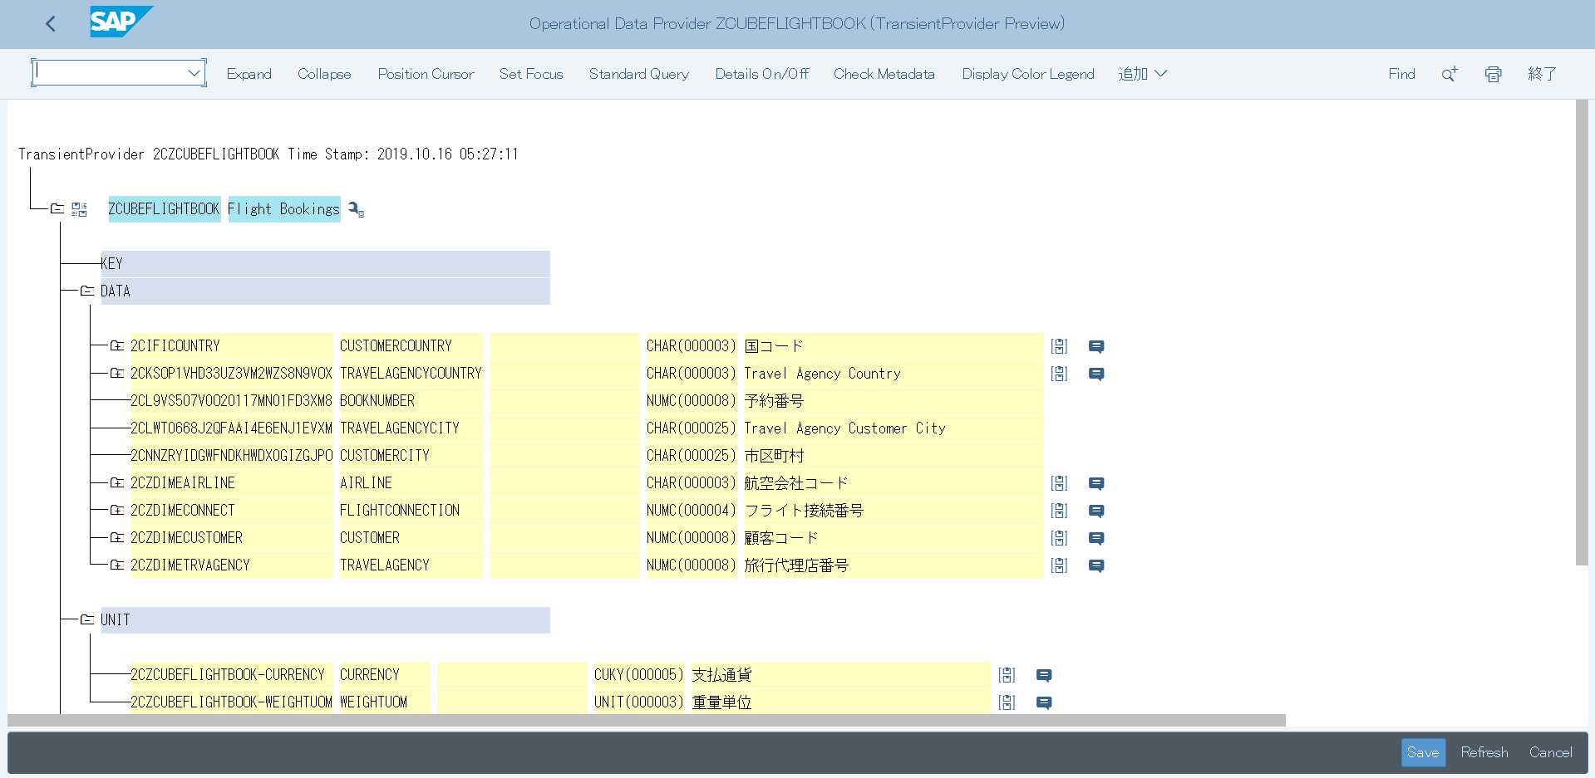Go back using the back arrow
This screenshot has width=1595, height=778.
tap(51, 24)
